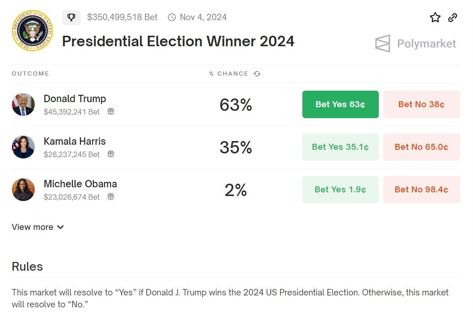Click the Presidential Seal market icon

pyautogui.click(x=32, y=30)
